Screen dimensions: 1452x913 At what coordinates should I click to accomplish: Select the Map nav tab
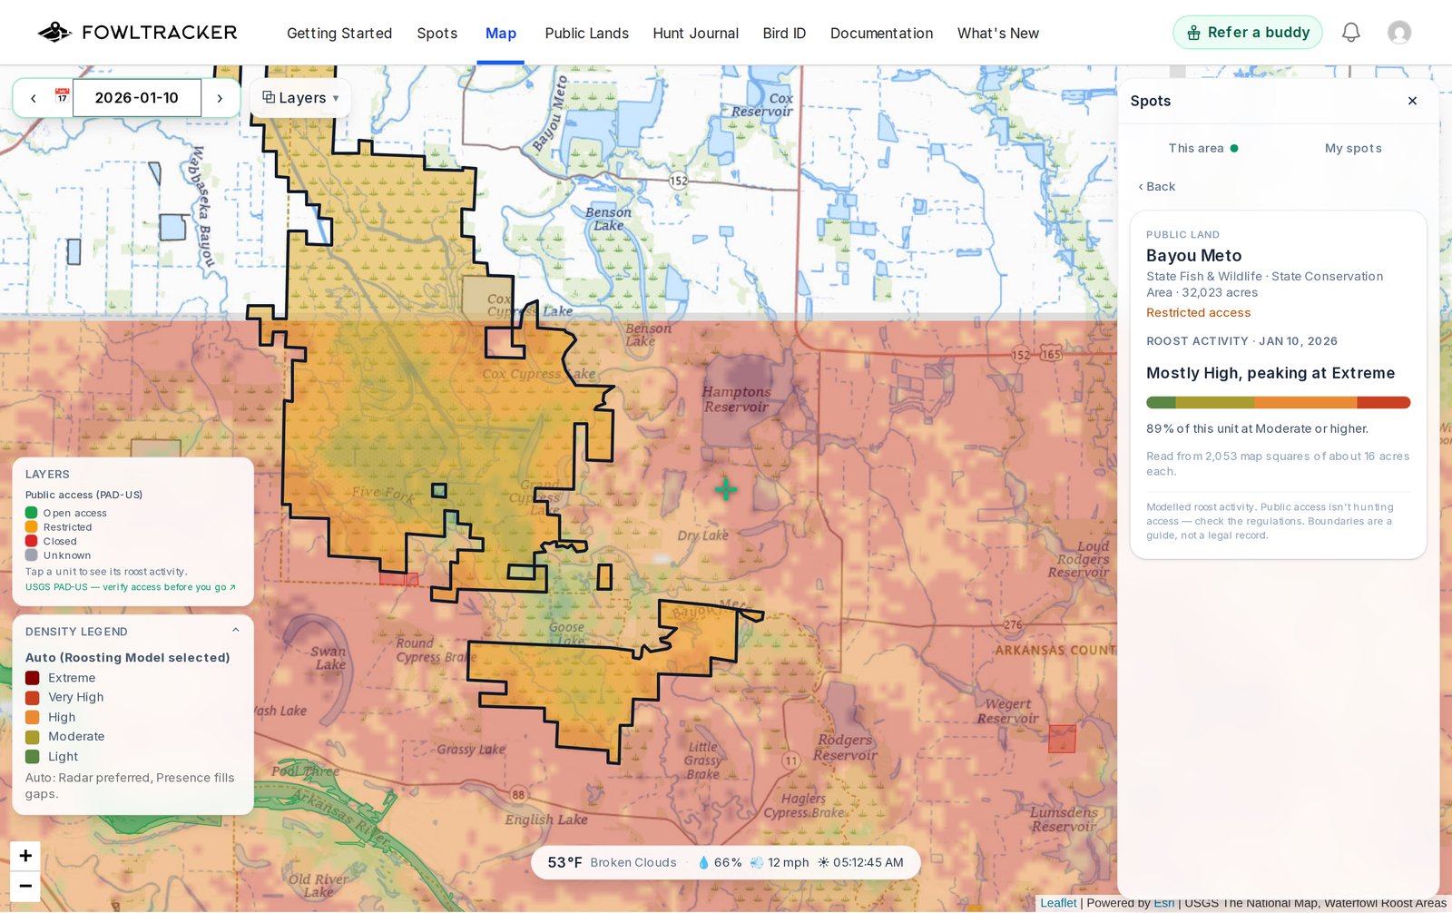pos(501,34)
